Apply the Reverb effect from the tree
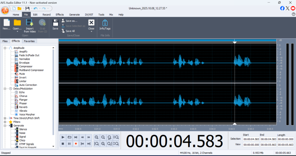The image size is (296, 156). [x=23, y=107]
